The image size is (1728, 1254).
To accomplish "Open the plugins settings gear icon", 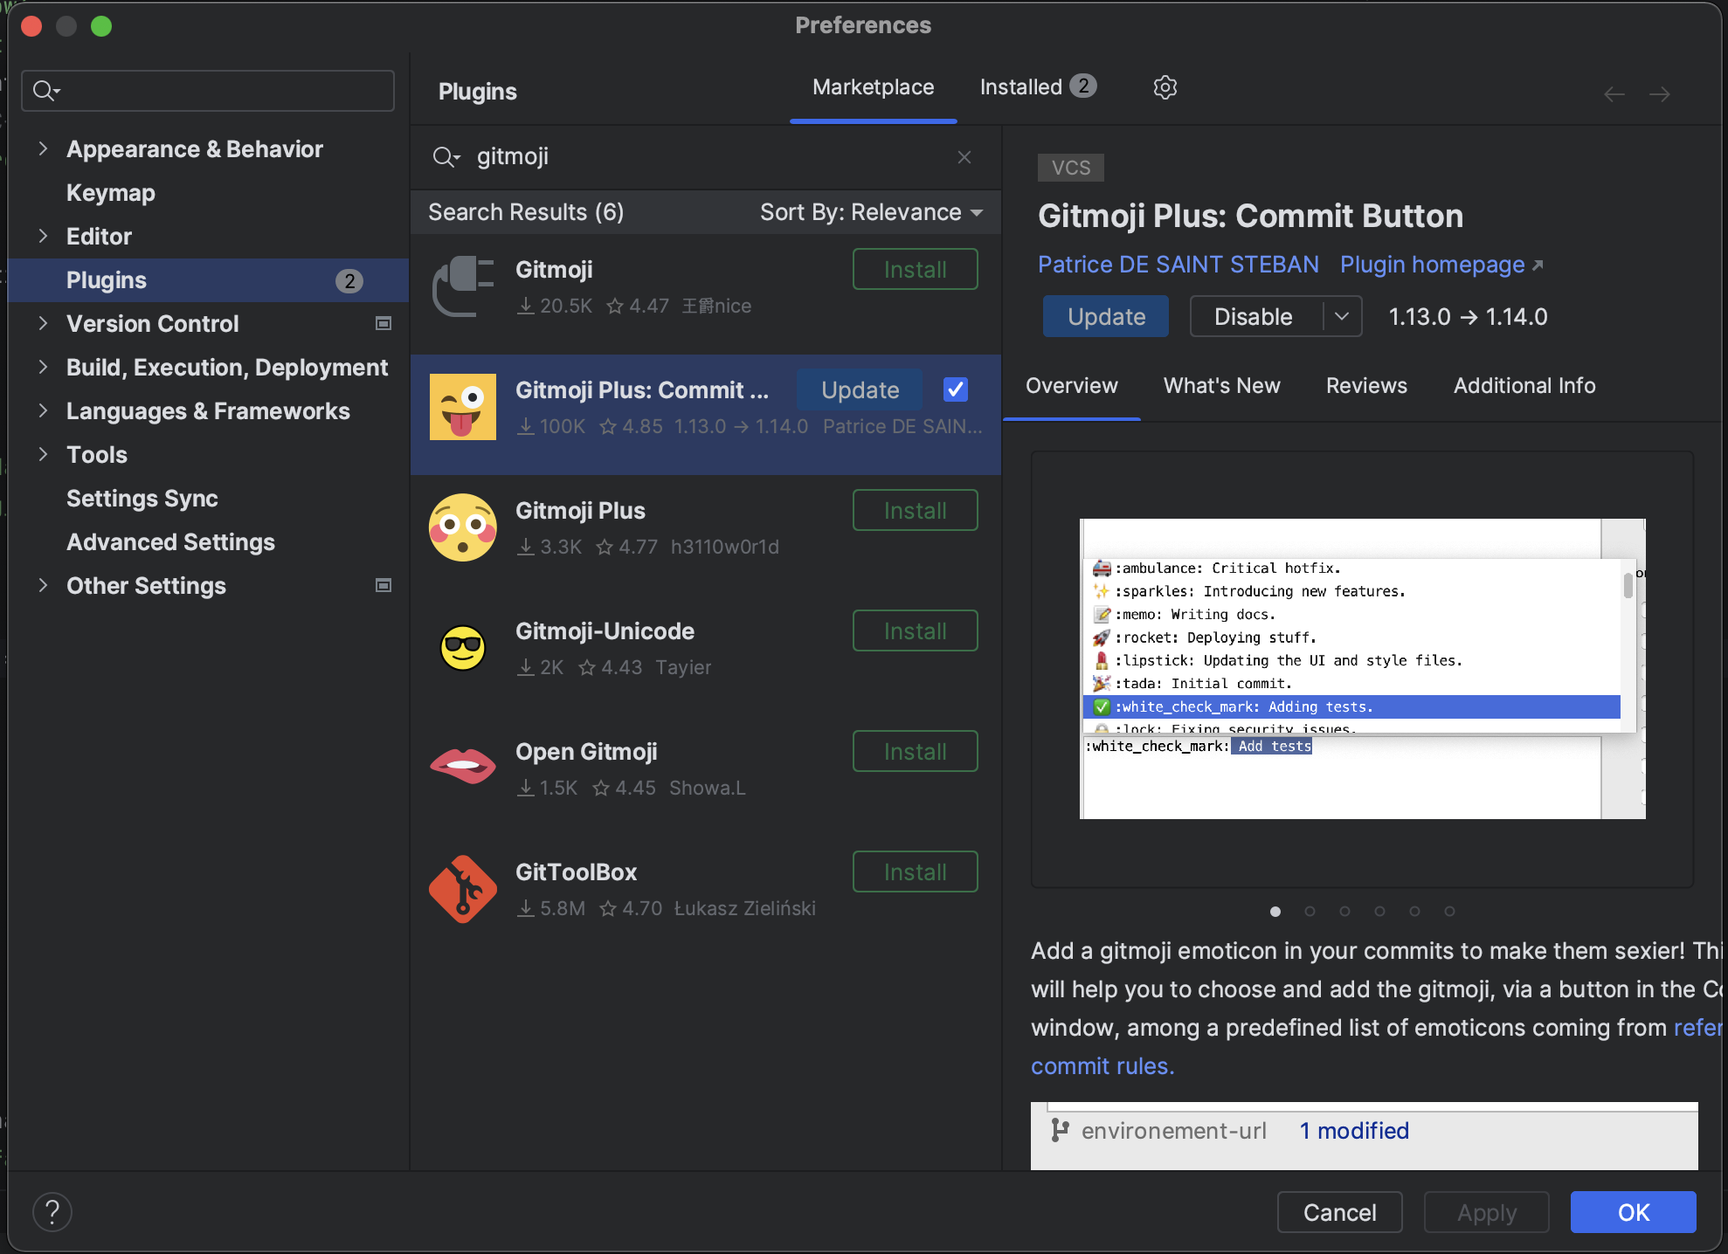I will pyautogui.click(x=1165, y=87).
